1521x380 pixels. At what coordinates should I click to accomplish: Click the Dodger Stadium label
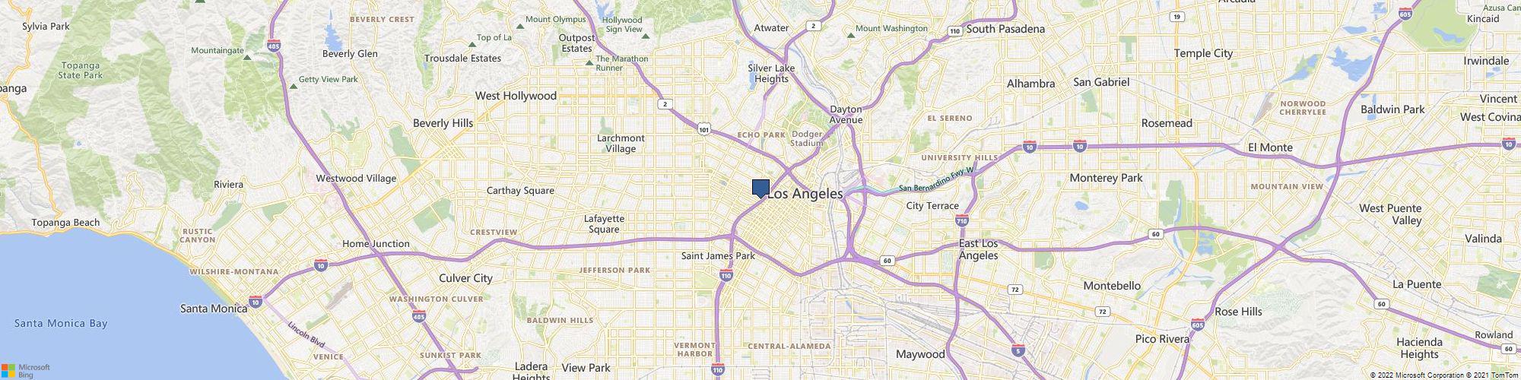807,138
